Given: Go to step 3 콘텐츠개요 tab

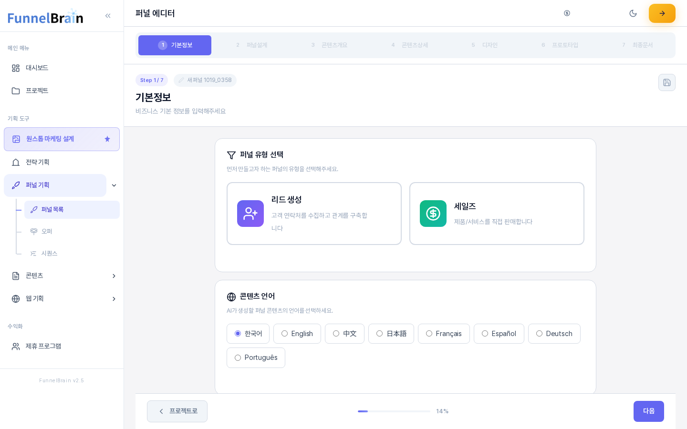Looking at the screenshot, I should (329, 45).
